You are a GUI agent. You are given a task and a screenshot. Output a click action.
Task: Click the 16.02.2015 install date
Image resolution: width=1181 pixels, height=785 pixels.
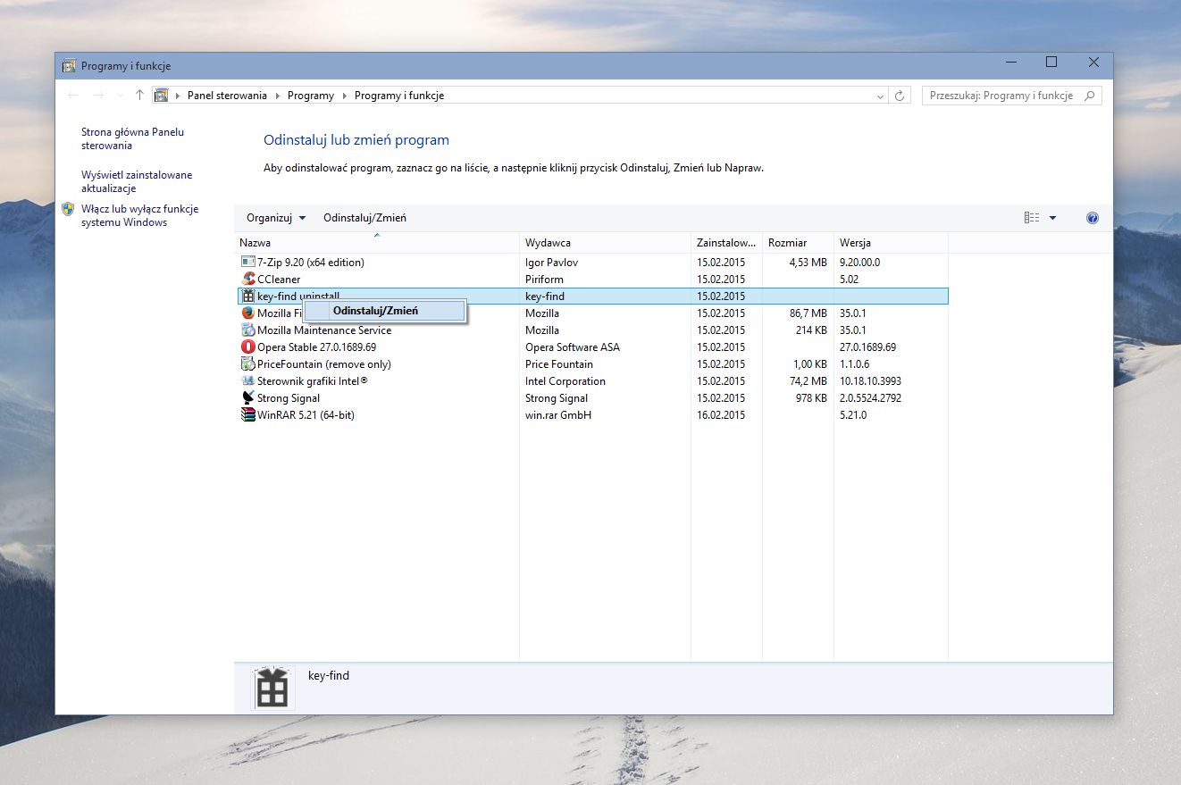pos(721,415)
